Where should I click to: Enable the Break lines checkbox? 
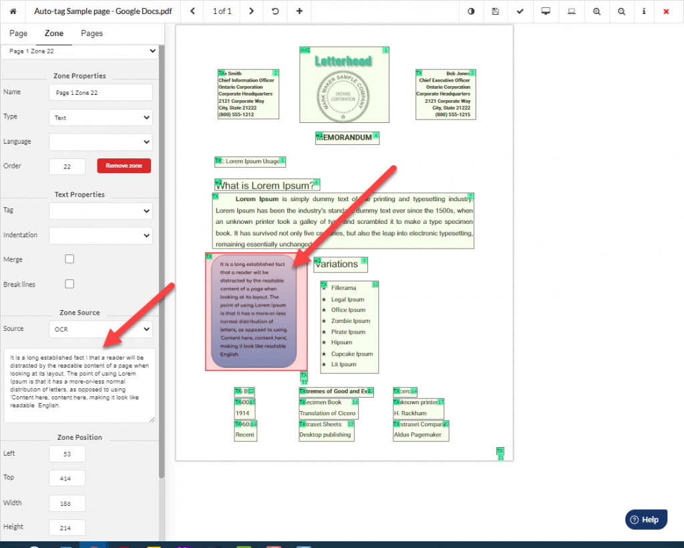click(x=69, y=283)
